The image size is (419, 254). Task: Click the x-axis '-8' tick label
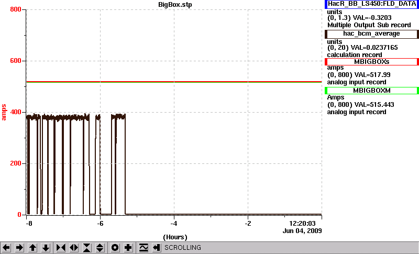click(x=29, y=224)
